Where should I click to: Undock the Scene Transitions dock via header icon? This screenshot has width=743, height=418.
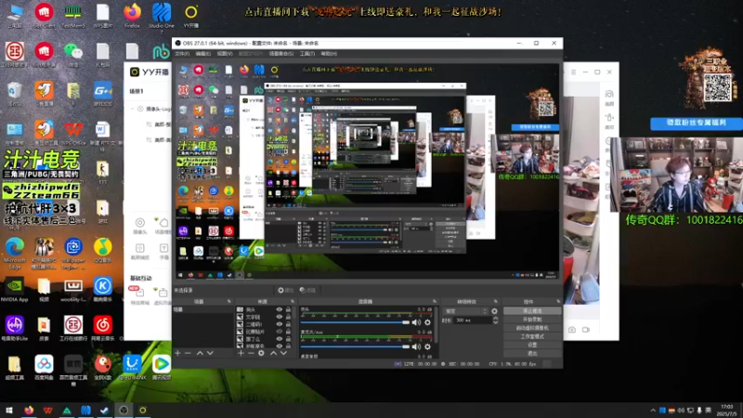click(x=496, y=301)
